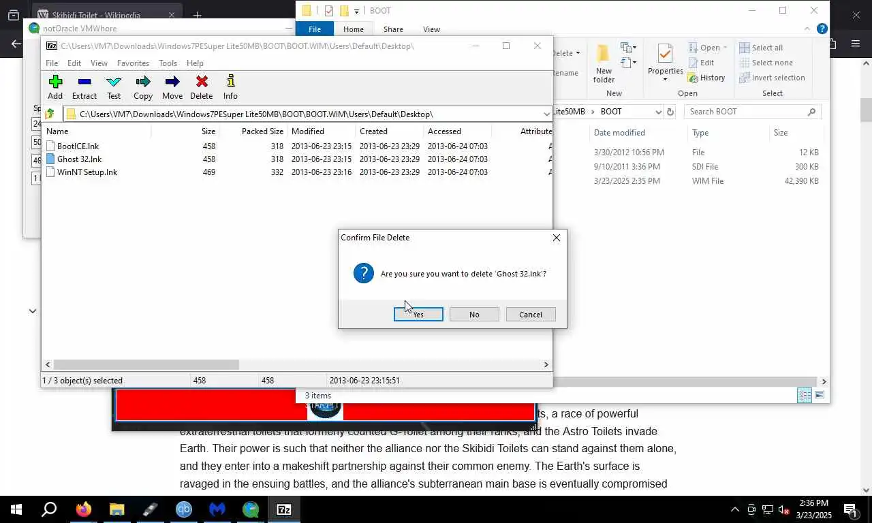Close the Confirm File Delete dialog
The width and height of the screenshot is (872, 523).
[557, 238]
